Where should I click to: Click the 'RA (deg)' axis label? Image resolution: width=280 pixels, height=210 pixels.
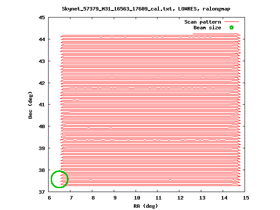(146, 206)
